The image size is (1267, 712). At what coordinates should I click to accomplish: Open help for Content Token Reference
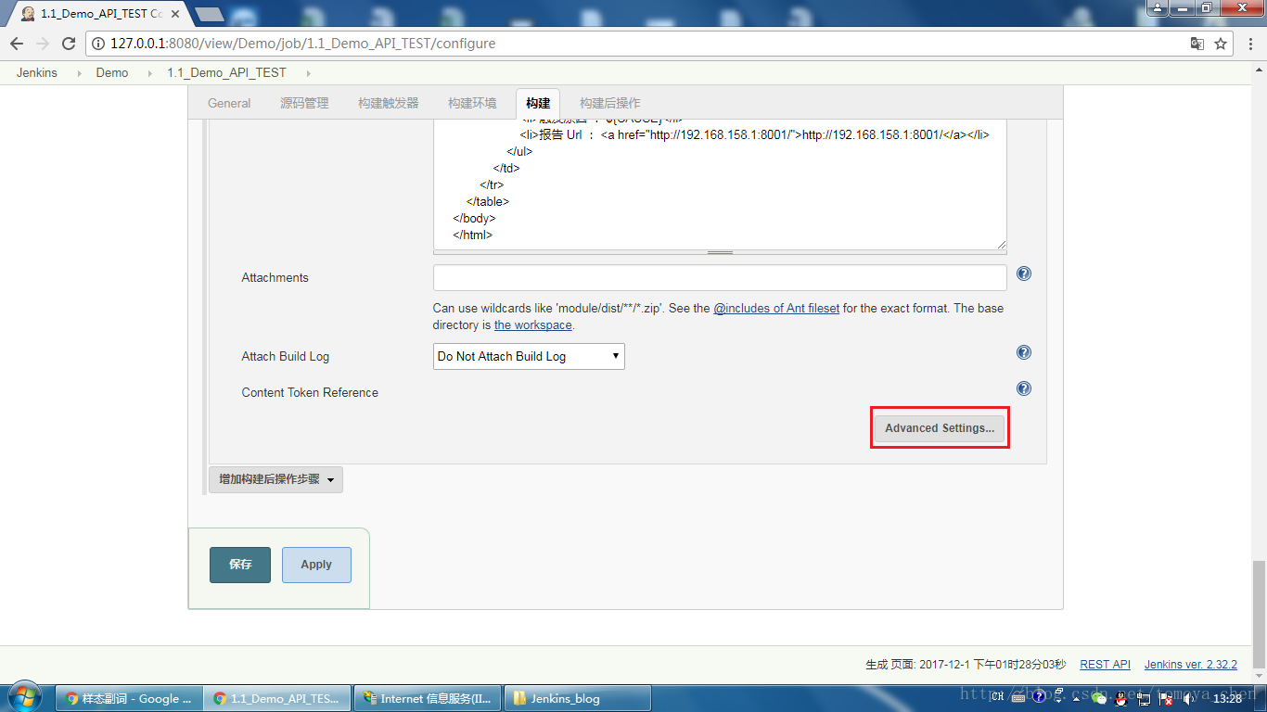(1024, 388)
